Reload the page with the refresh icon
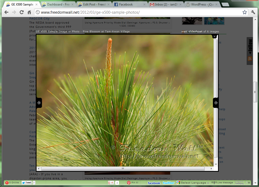This screenshot has height=187, width=259. coord(22,12)
